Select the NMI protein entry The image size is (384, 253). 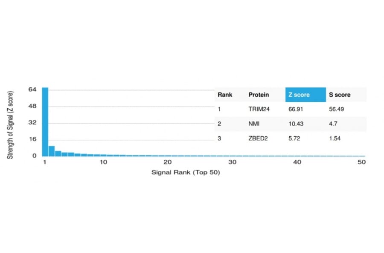point(253,124)
